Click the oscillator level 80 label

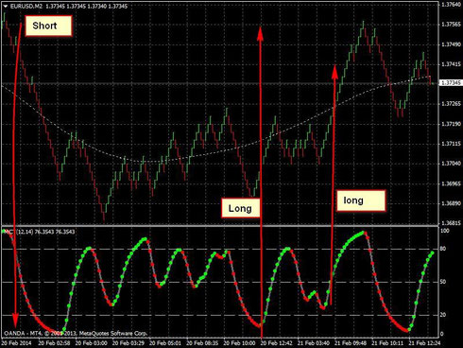(x=443, y=249)
